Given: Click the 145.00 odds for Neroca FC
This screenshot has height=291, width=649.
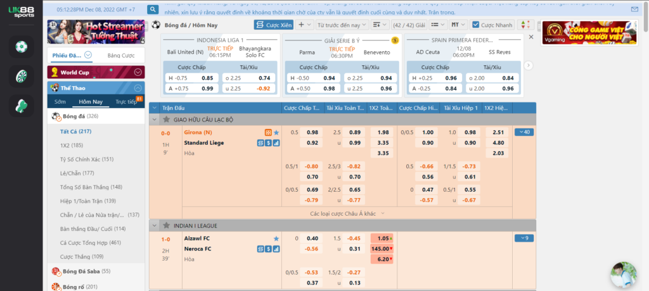Looking at the screenshot, I should click(x=383, y=249).
